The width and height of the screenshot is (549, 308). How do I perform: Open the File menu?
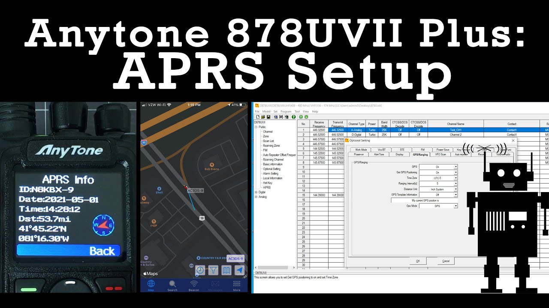[x=257, y=111]
